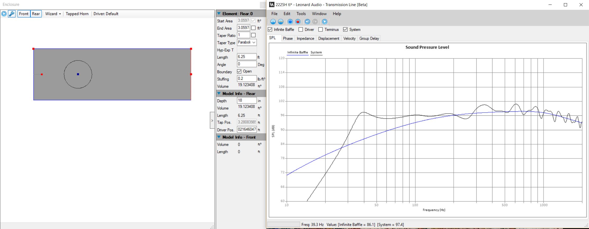Open the File menu
The width and height of the screenshot is (589, 229).
(x=274, y=14)
